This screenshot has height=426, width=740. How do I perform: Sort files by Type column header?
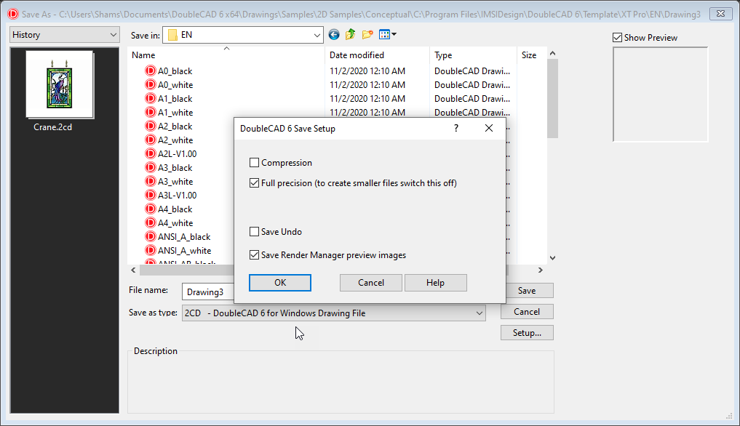(474, 55)
